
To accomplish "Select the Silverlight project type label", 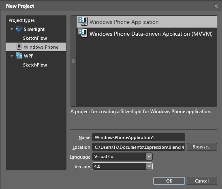I will click(34, 29).
